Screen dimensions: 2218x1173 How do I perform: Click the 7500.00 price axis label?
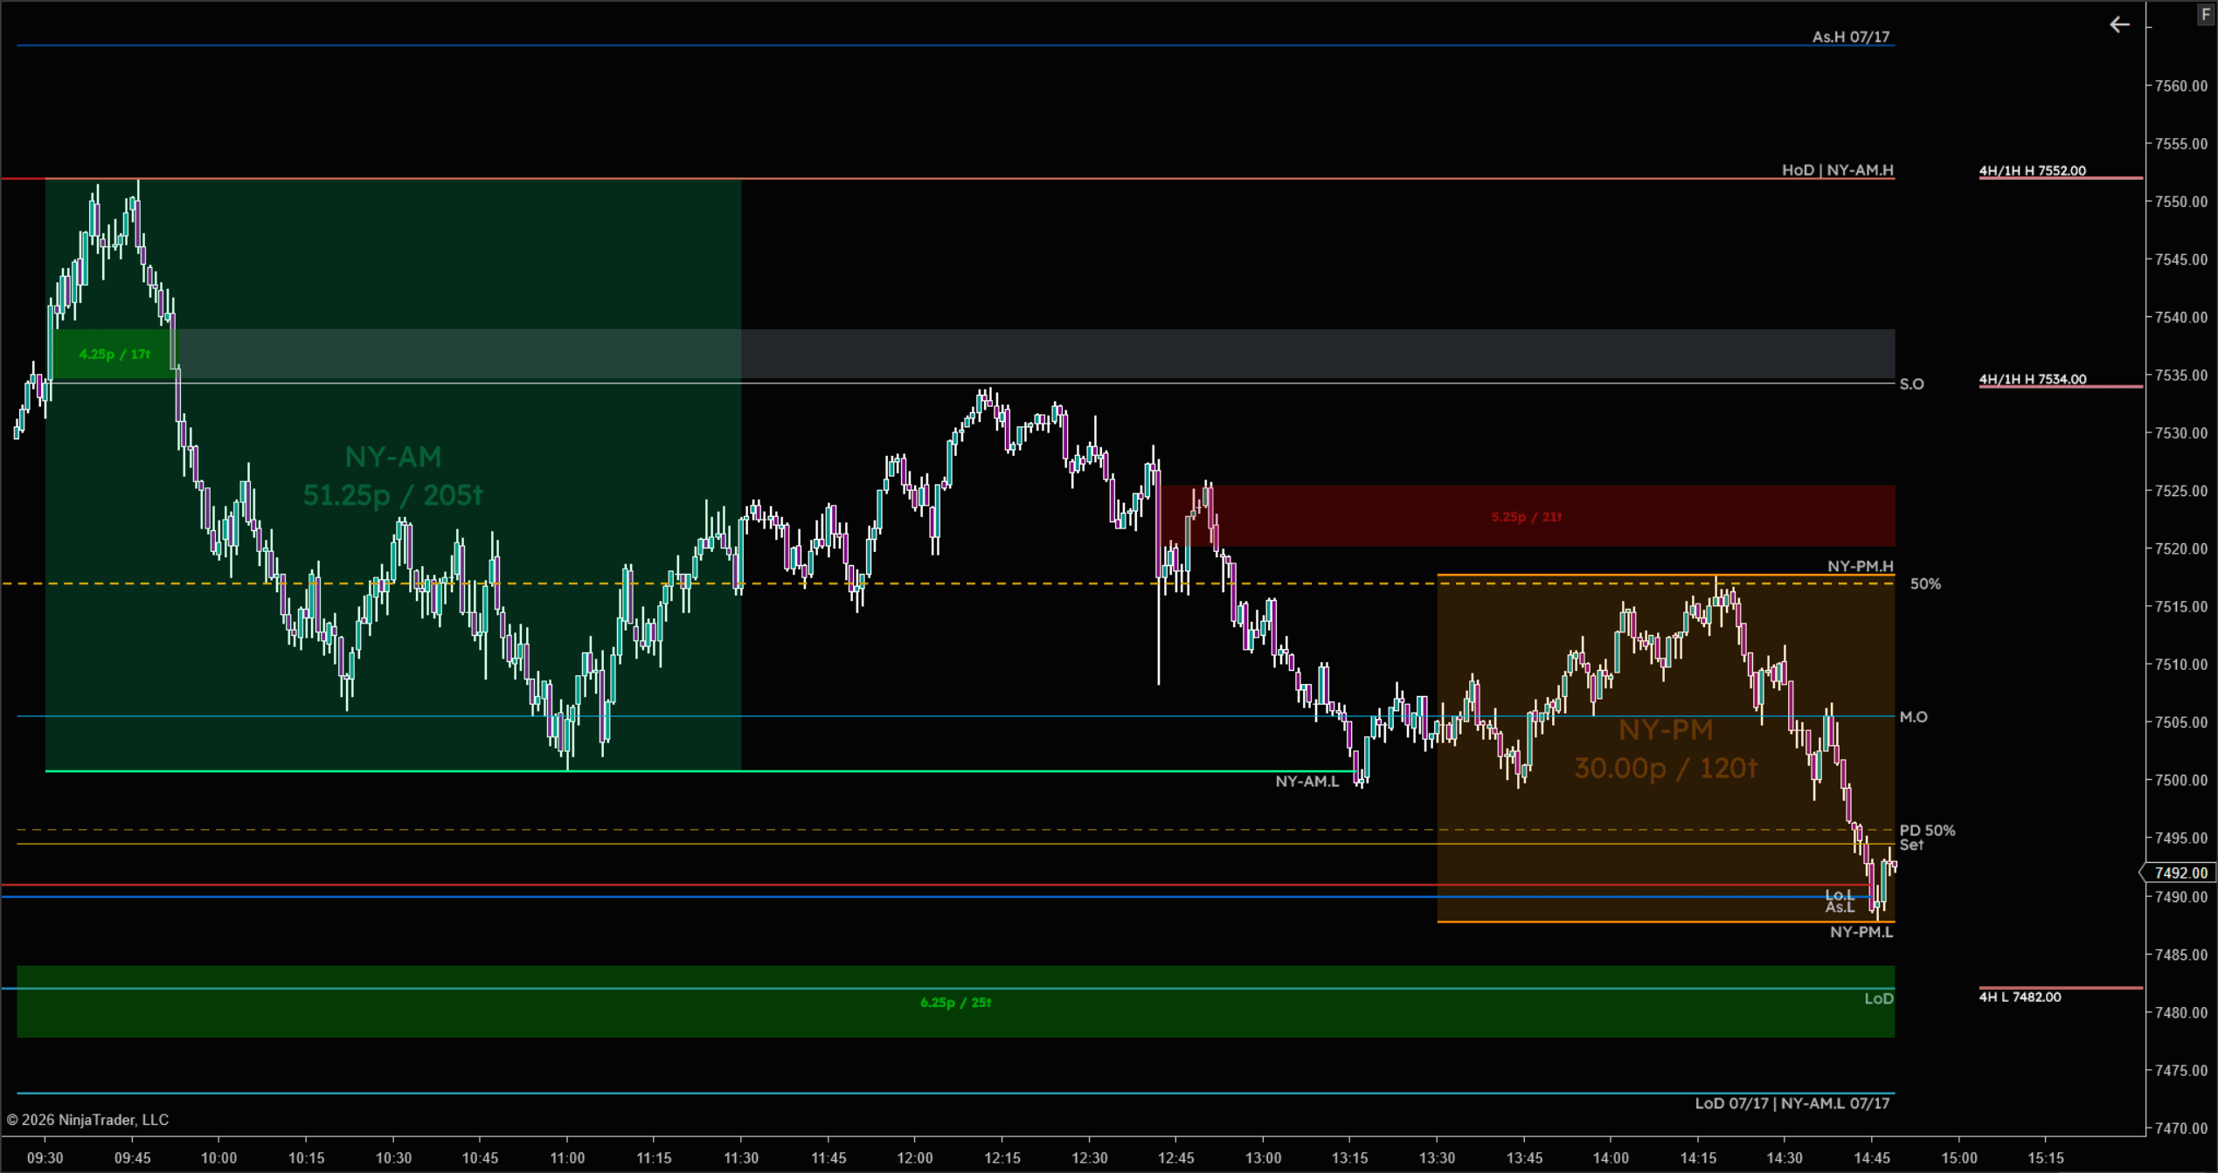(2181, 781)
